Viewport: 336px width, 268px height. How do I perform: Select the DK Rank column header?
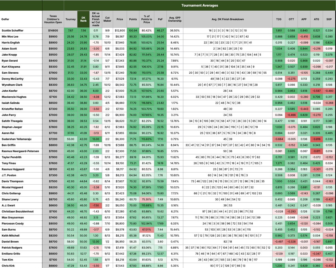84,19
